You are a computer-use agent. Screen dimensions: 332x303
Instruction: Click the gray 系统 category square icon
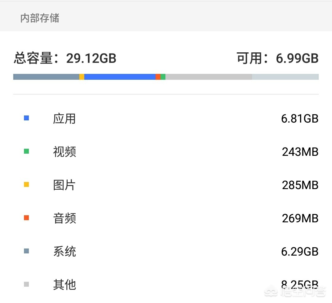pyautogui.click(x=26, y=251)
